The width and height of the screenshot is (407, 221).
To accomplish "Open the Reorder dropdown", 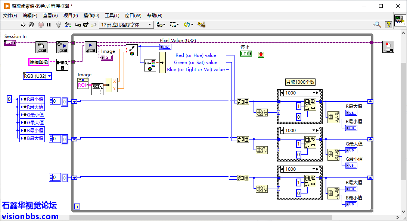I will coord(189,25).
